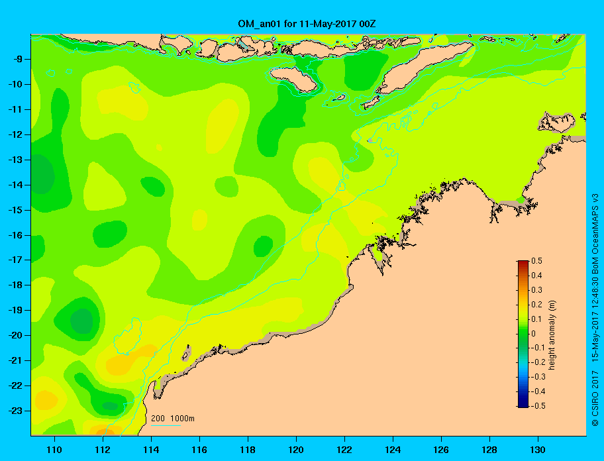Click the height anomaly (m) label
Image resolution: width=604 pixels, height=461 pixels.
(552, 334)
